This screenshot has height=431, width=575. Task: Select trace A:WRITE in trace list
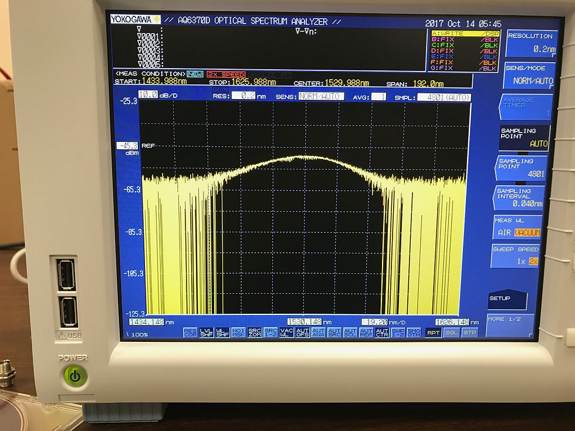[465, 33]
